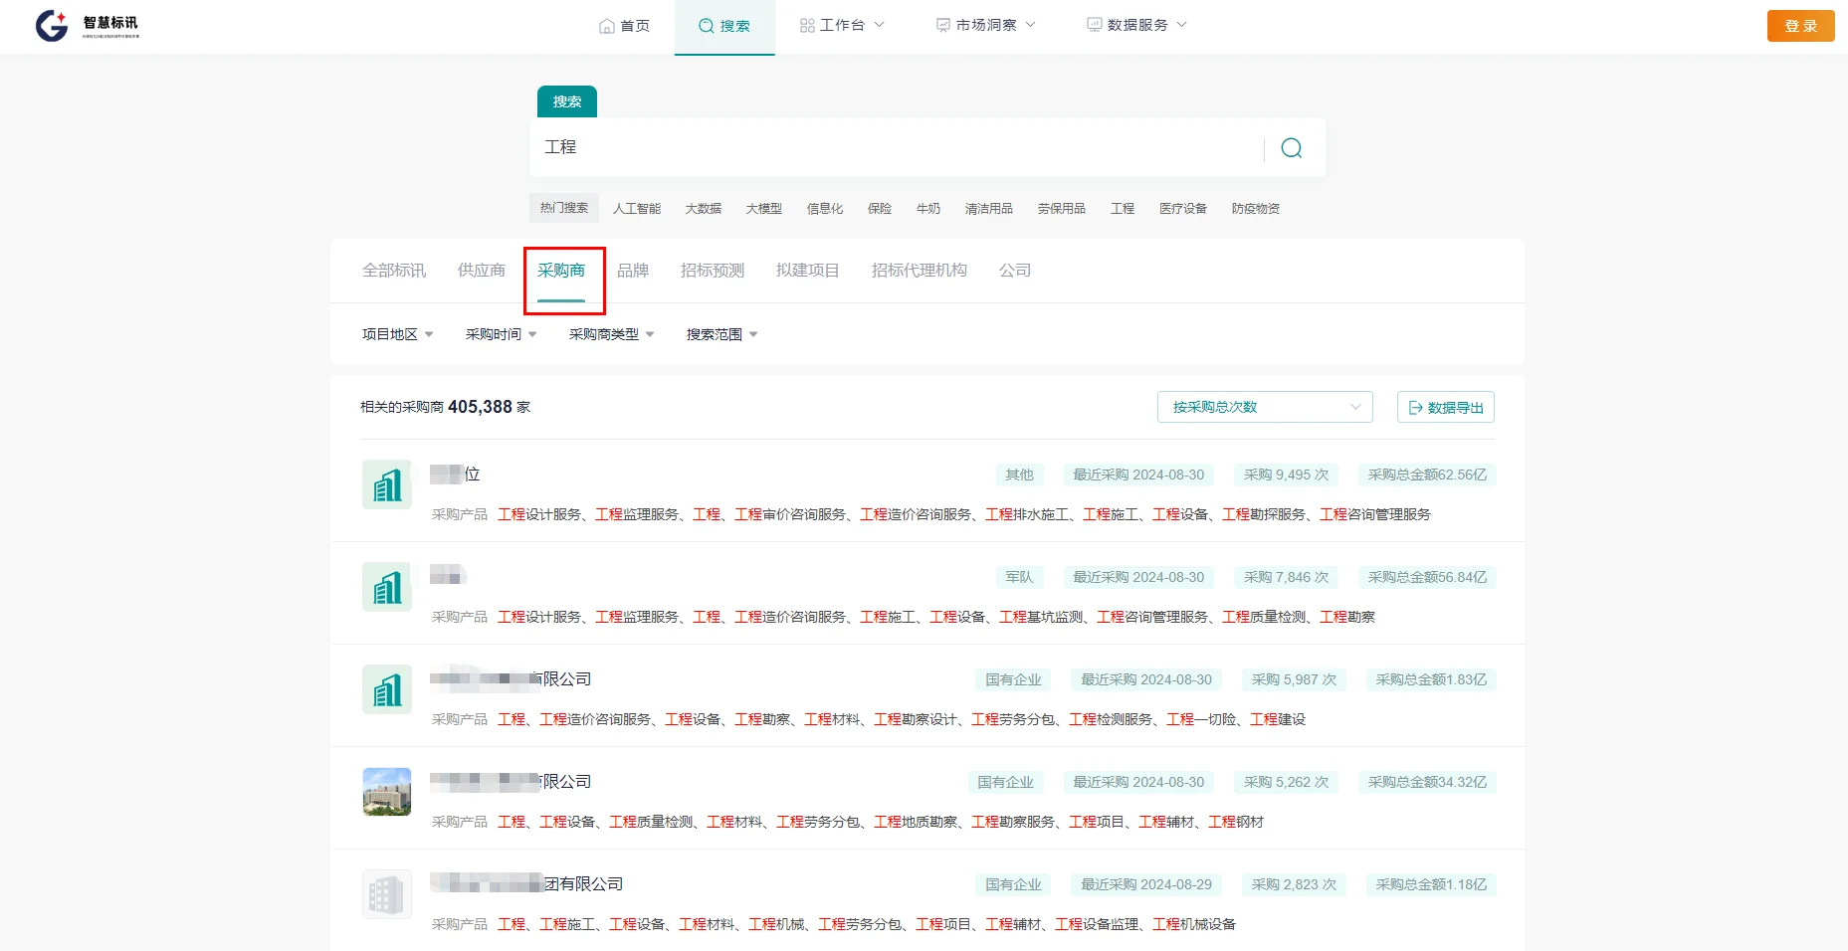Expand the 采购时间 filter options
The image size is (1848, 951).
[x=500, y=334]
